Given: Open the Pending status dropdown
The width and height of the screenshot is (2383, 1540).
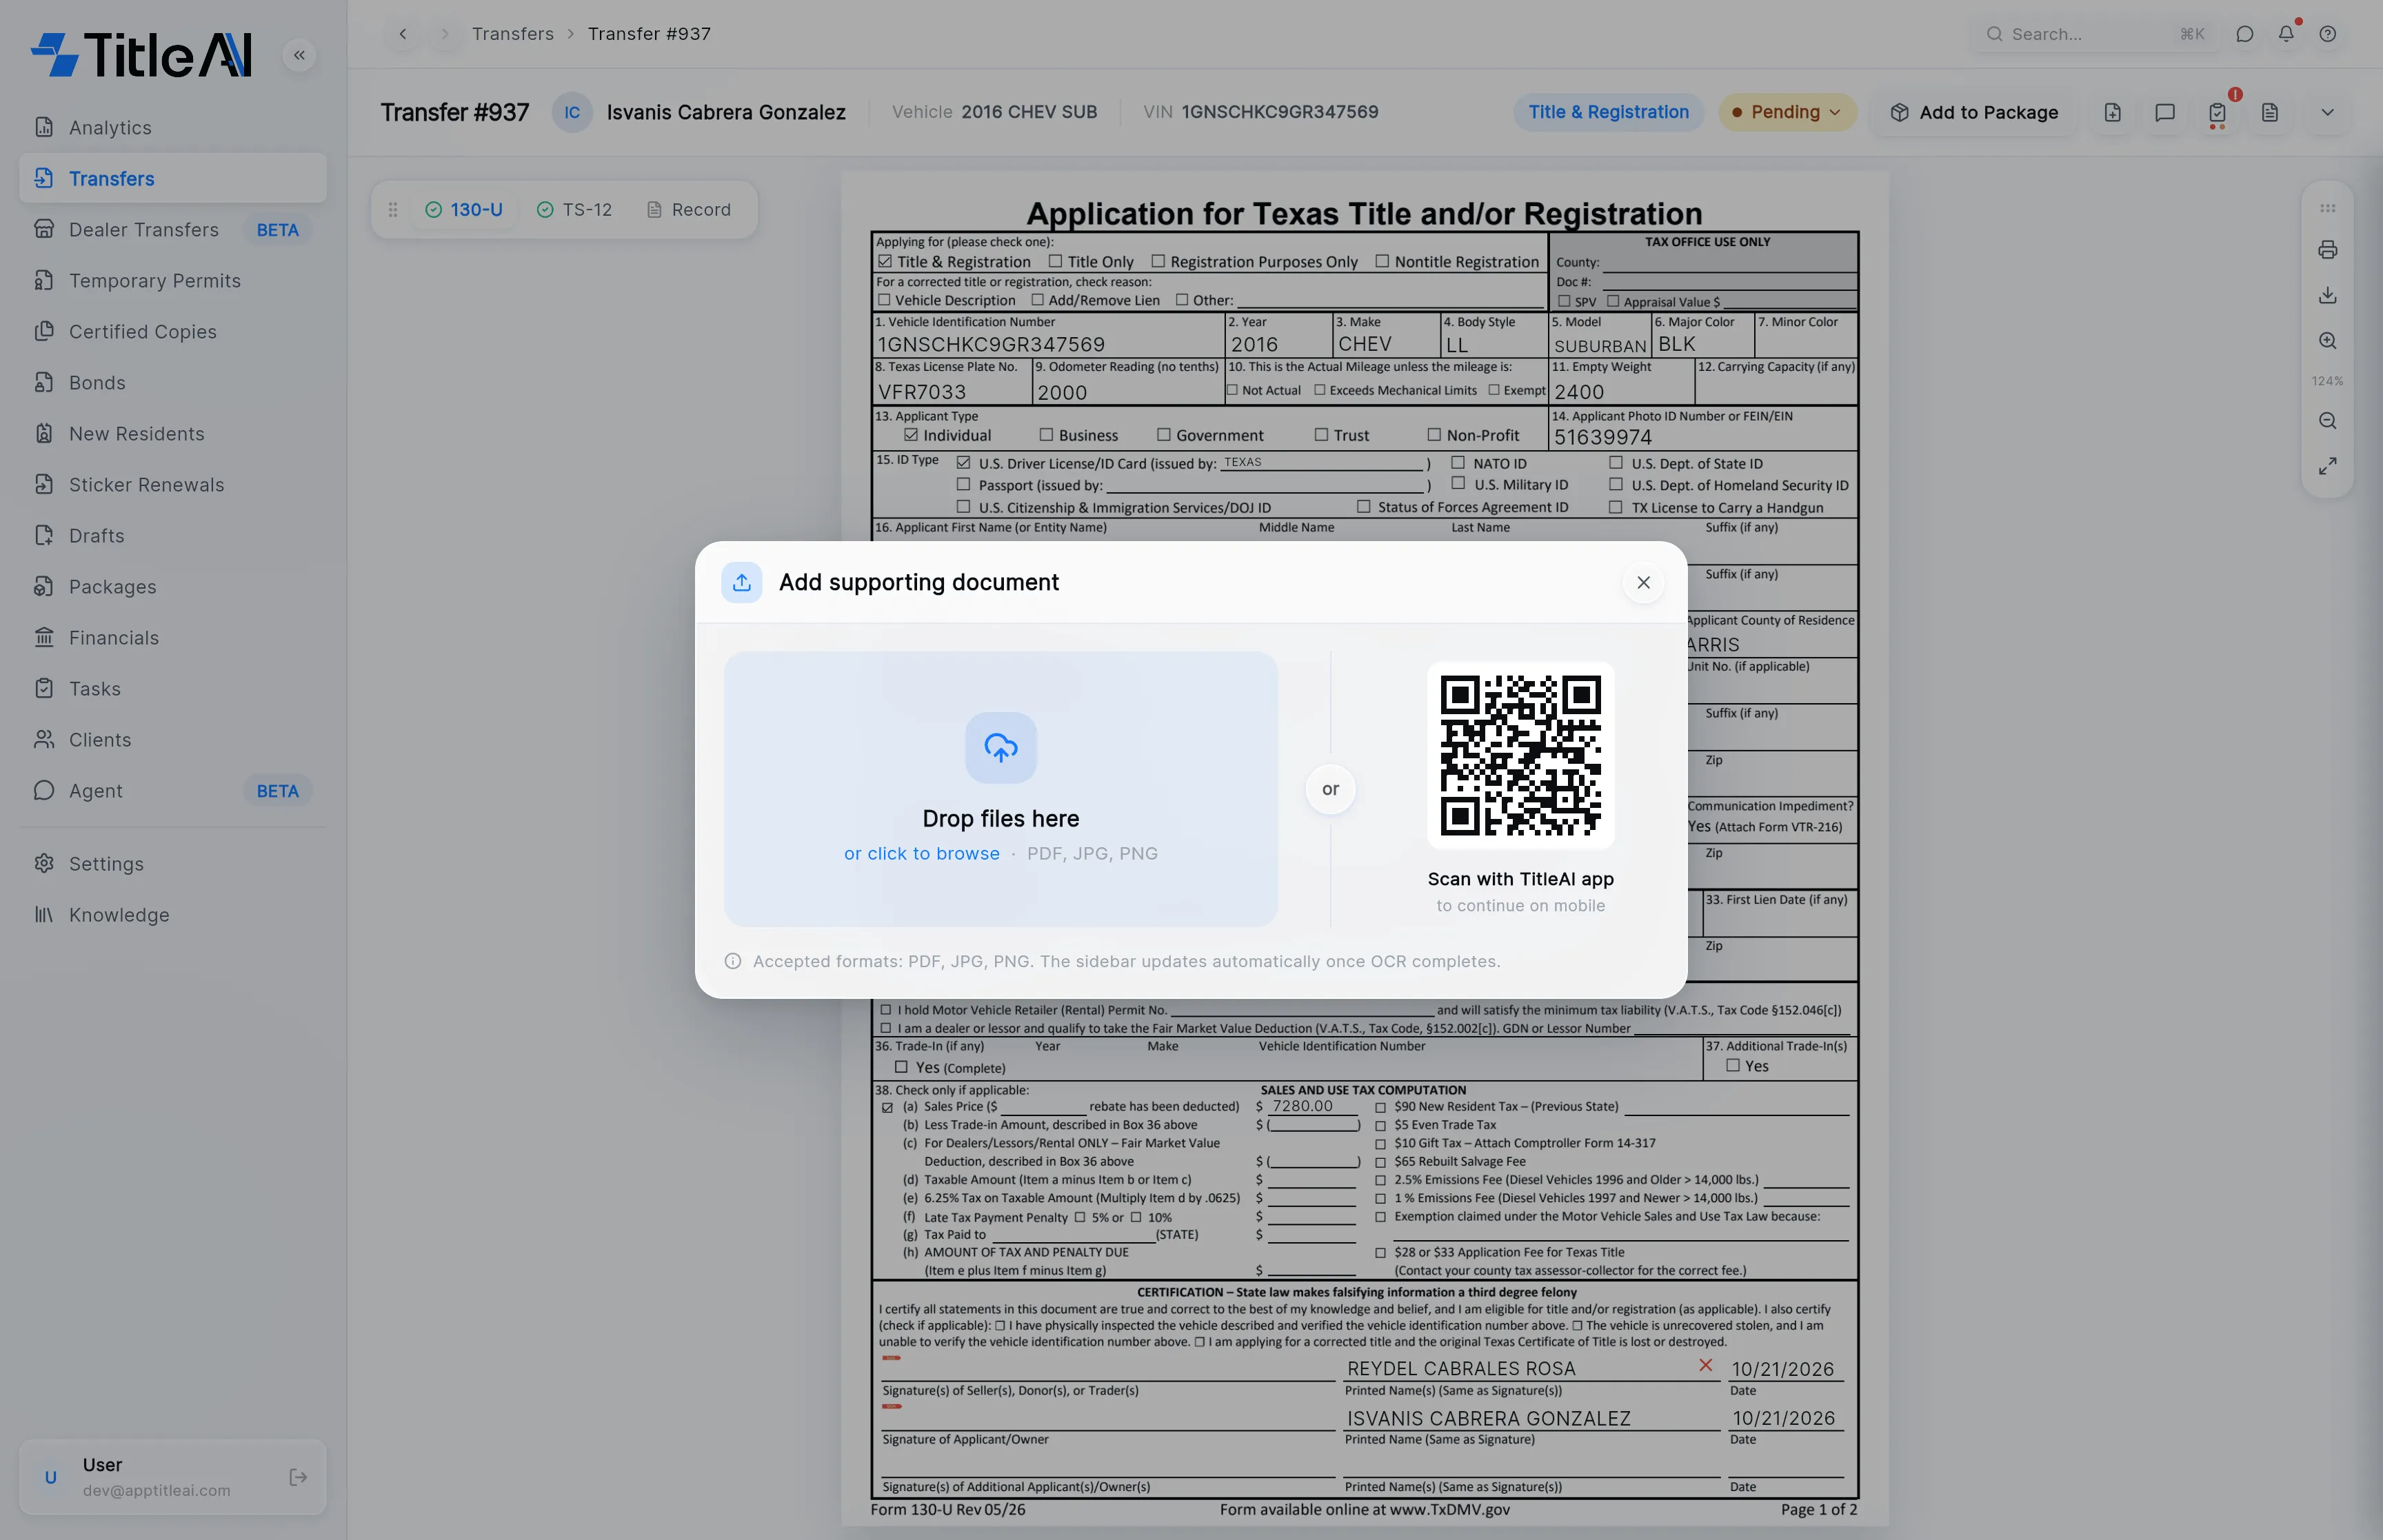Looking at the screenshot, I should [x=1787, y=112].
